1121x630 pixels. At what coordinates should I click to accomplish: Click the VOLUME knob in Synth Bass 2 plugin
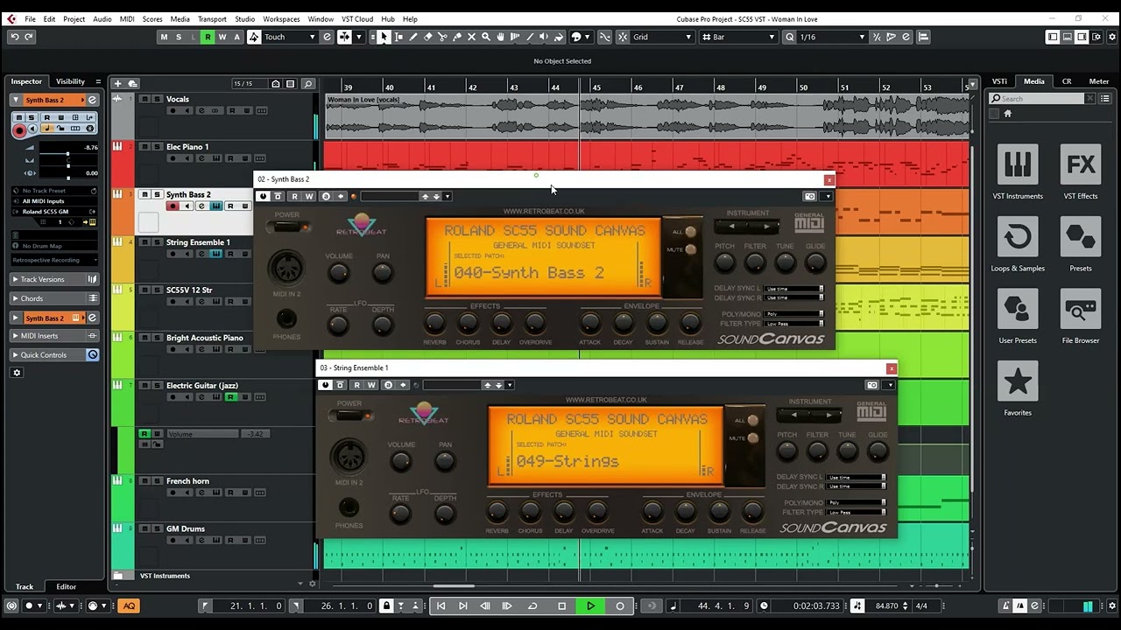tap(338, 273)
